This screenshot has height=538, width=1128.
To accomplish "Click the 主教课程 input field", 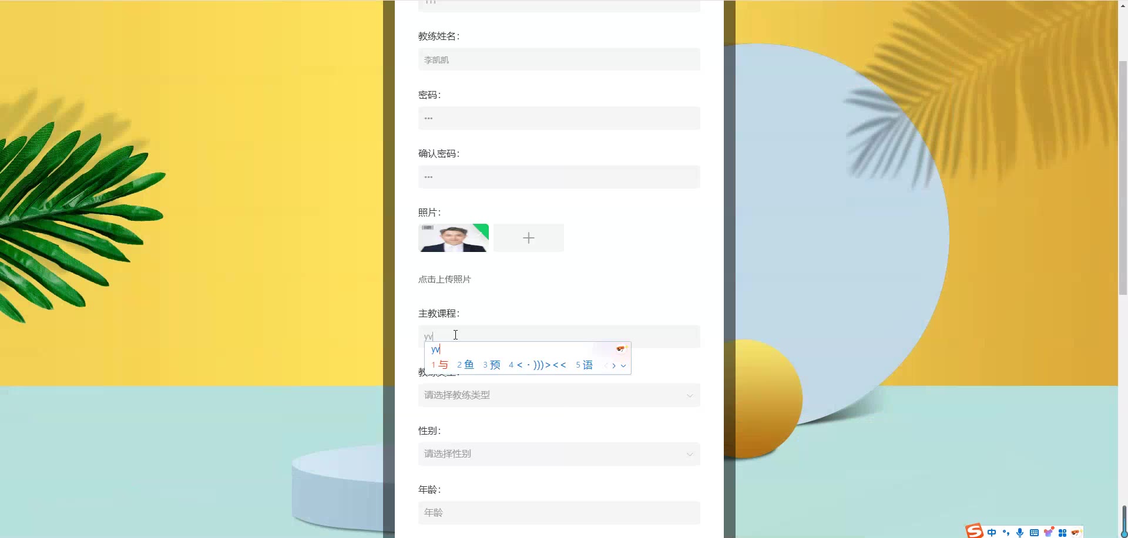I will point(559,337).
